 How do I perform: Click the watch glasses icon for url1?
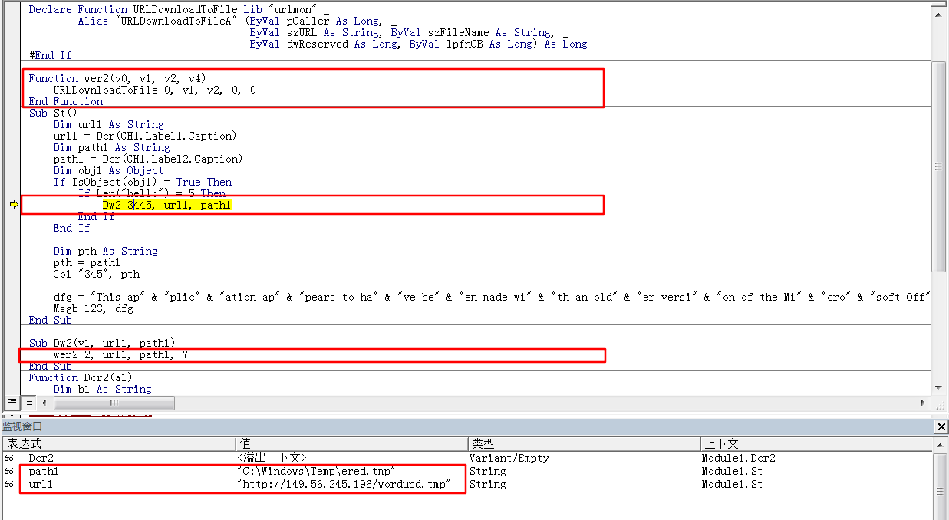[x=9, y=485]
